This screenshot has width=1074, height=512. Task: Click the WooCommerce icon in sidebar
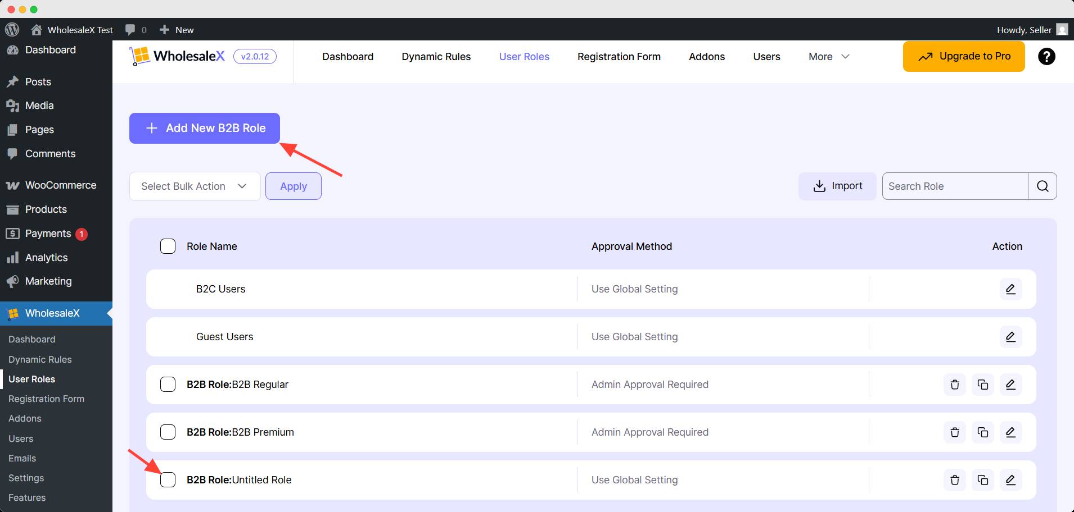click(x=12, y=185)
